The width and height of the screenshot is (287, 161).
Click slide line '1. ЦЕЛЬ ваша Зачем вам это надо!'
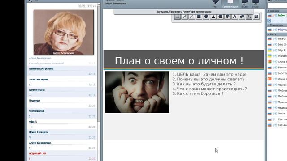tap(209, 75)
